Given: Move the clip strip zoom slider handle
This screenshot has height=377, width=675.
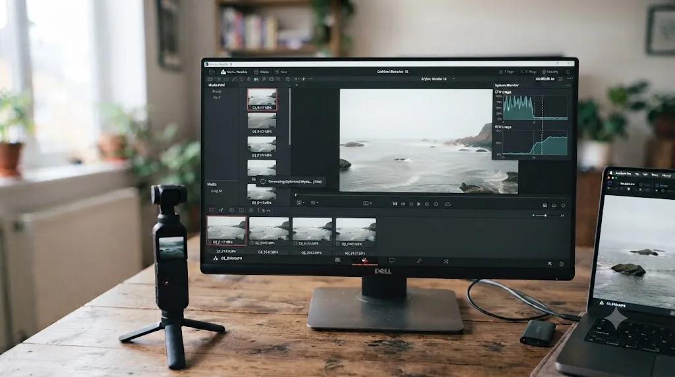Looking at the screenshot, I should tap(545, 215).
